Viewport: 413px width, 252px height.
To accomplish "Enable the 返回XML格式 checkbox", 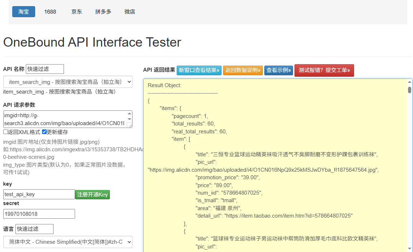I will [x=5, y=132].
